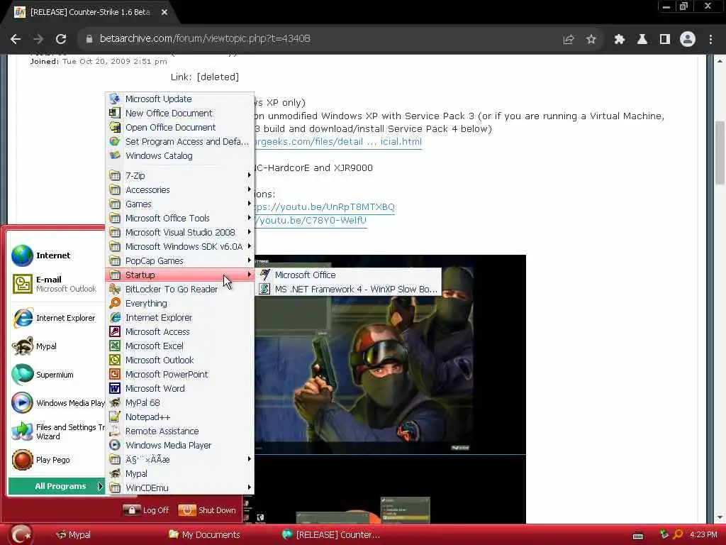726x545 pixels.
Task: Expand the PopCap Games folder
Action: pos(180,261)
